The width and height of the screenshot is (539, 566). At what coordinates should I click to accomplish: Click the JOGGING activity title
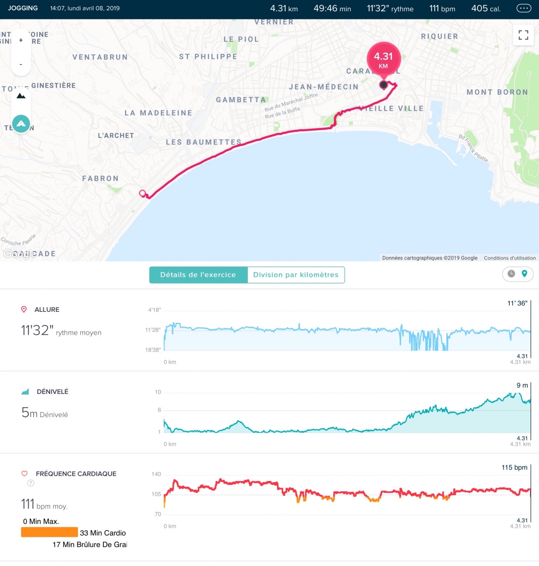23,8
